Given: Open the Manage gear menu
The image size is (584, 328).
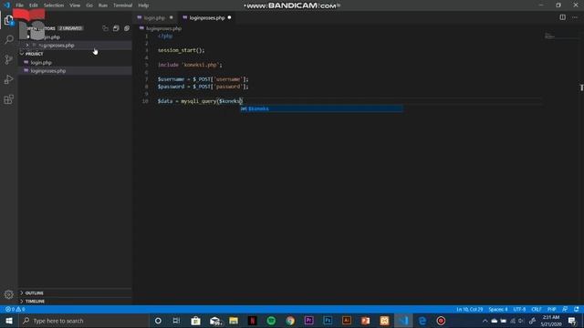Looking at the screenshot, I should coord(8,294).
